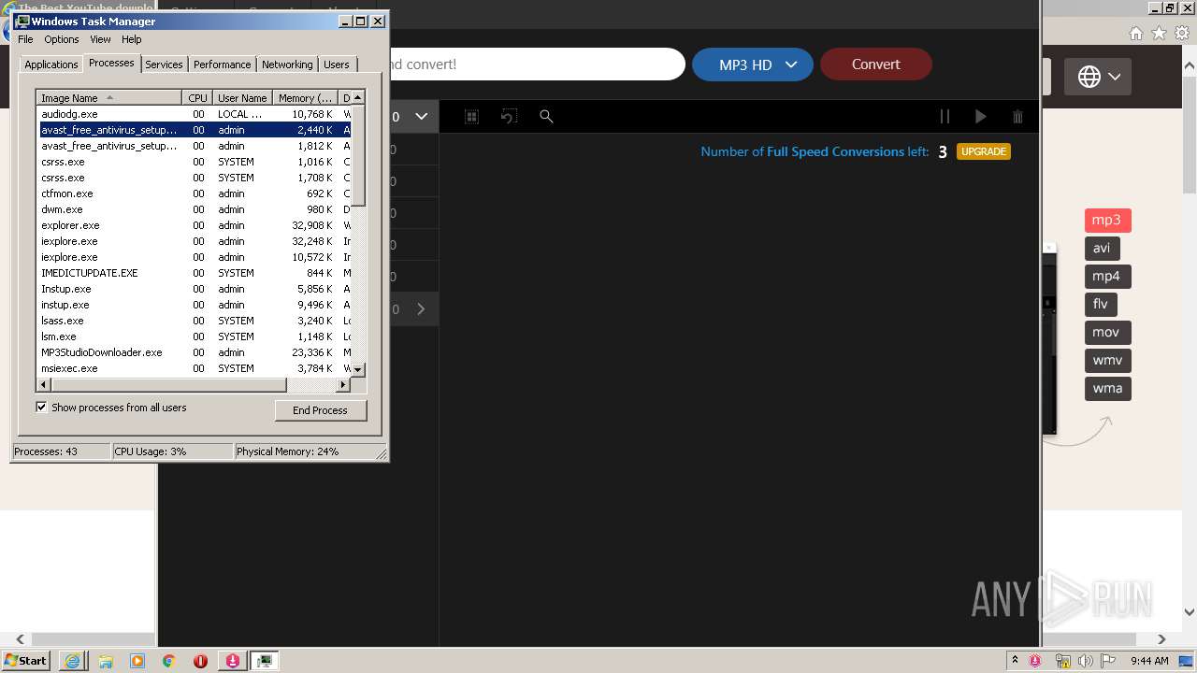Click the undo-selection icon in converter toolbar
The image size is (1197, 673).
(x=509, y=117)
